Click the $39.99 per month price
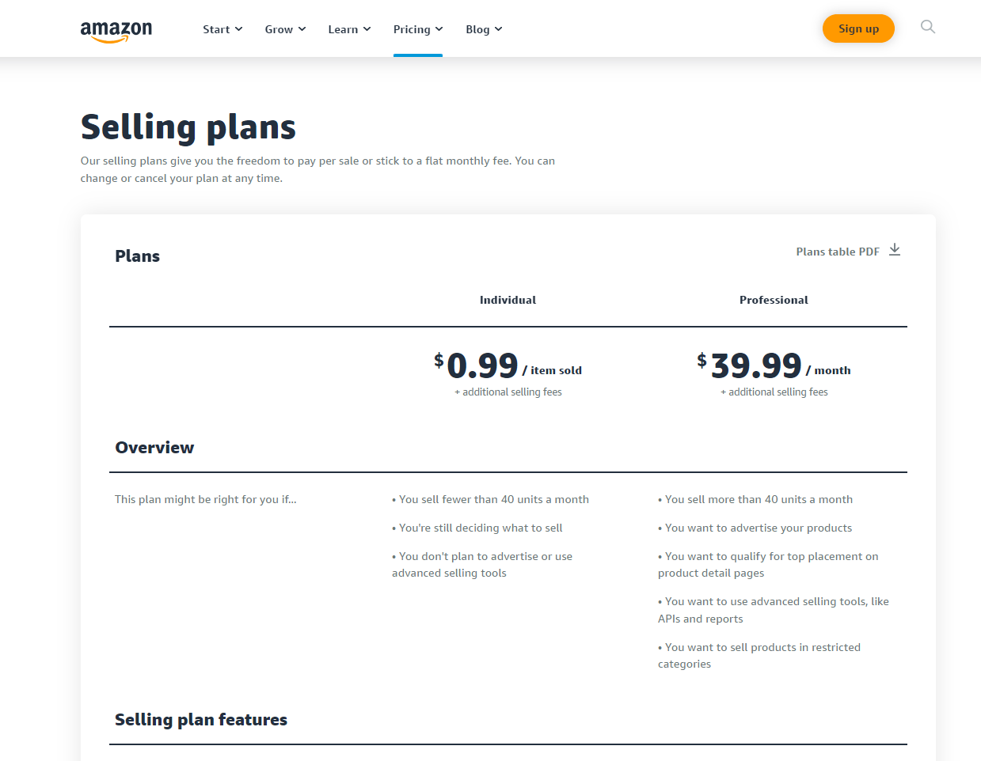981x761 pixels. click(x=756, y=365)
